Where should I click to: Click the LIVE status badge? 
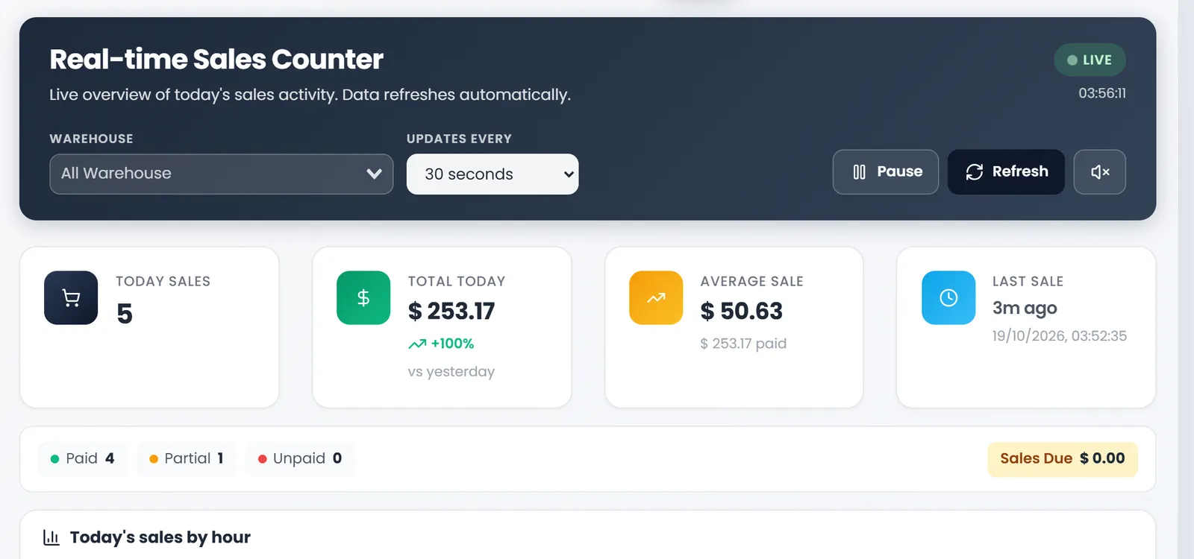(1090, 60)
